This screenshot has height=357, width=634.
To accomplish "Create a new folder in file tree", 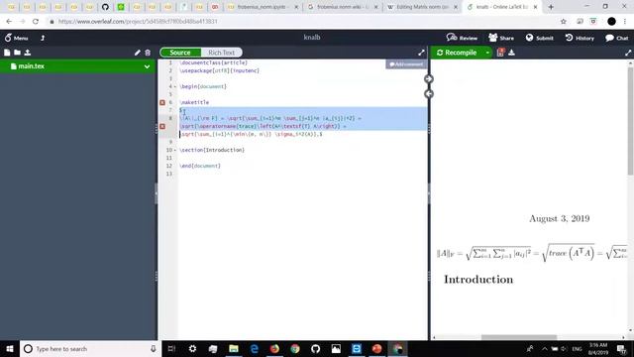I will pyautogui.click(x=17, y=53).
